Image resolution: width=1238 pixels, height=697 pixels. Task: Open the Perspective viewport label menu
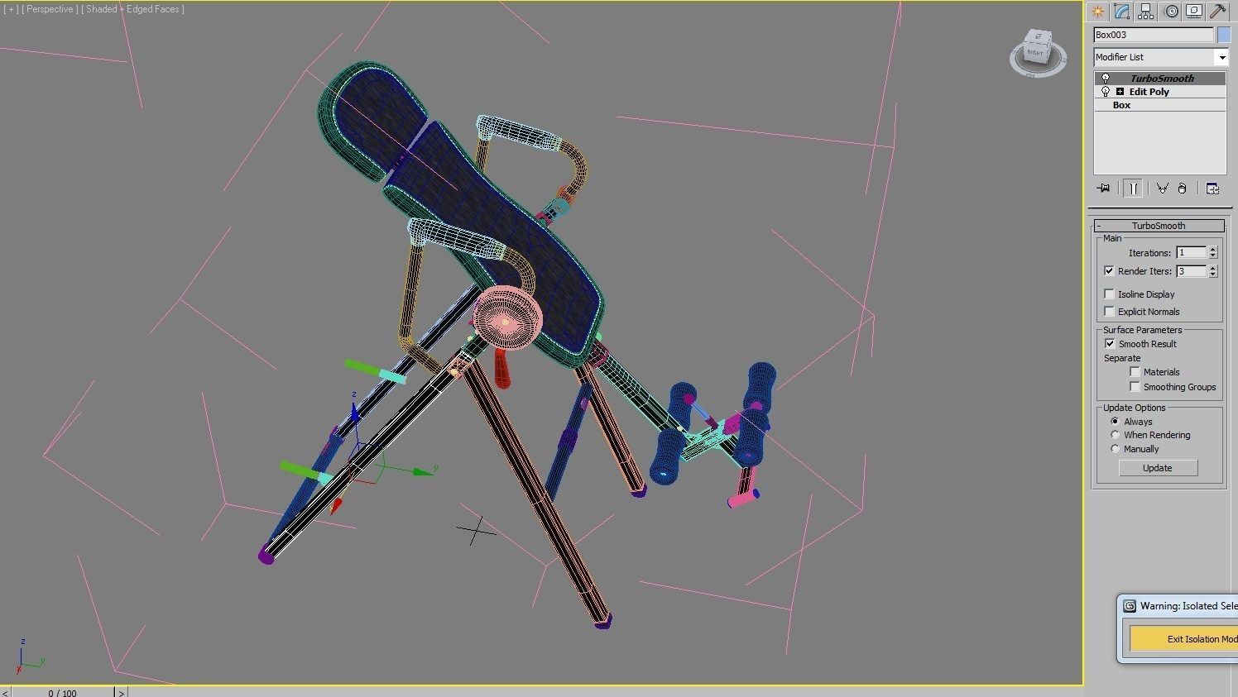pos(50,9)
